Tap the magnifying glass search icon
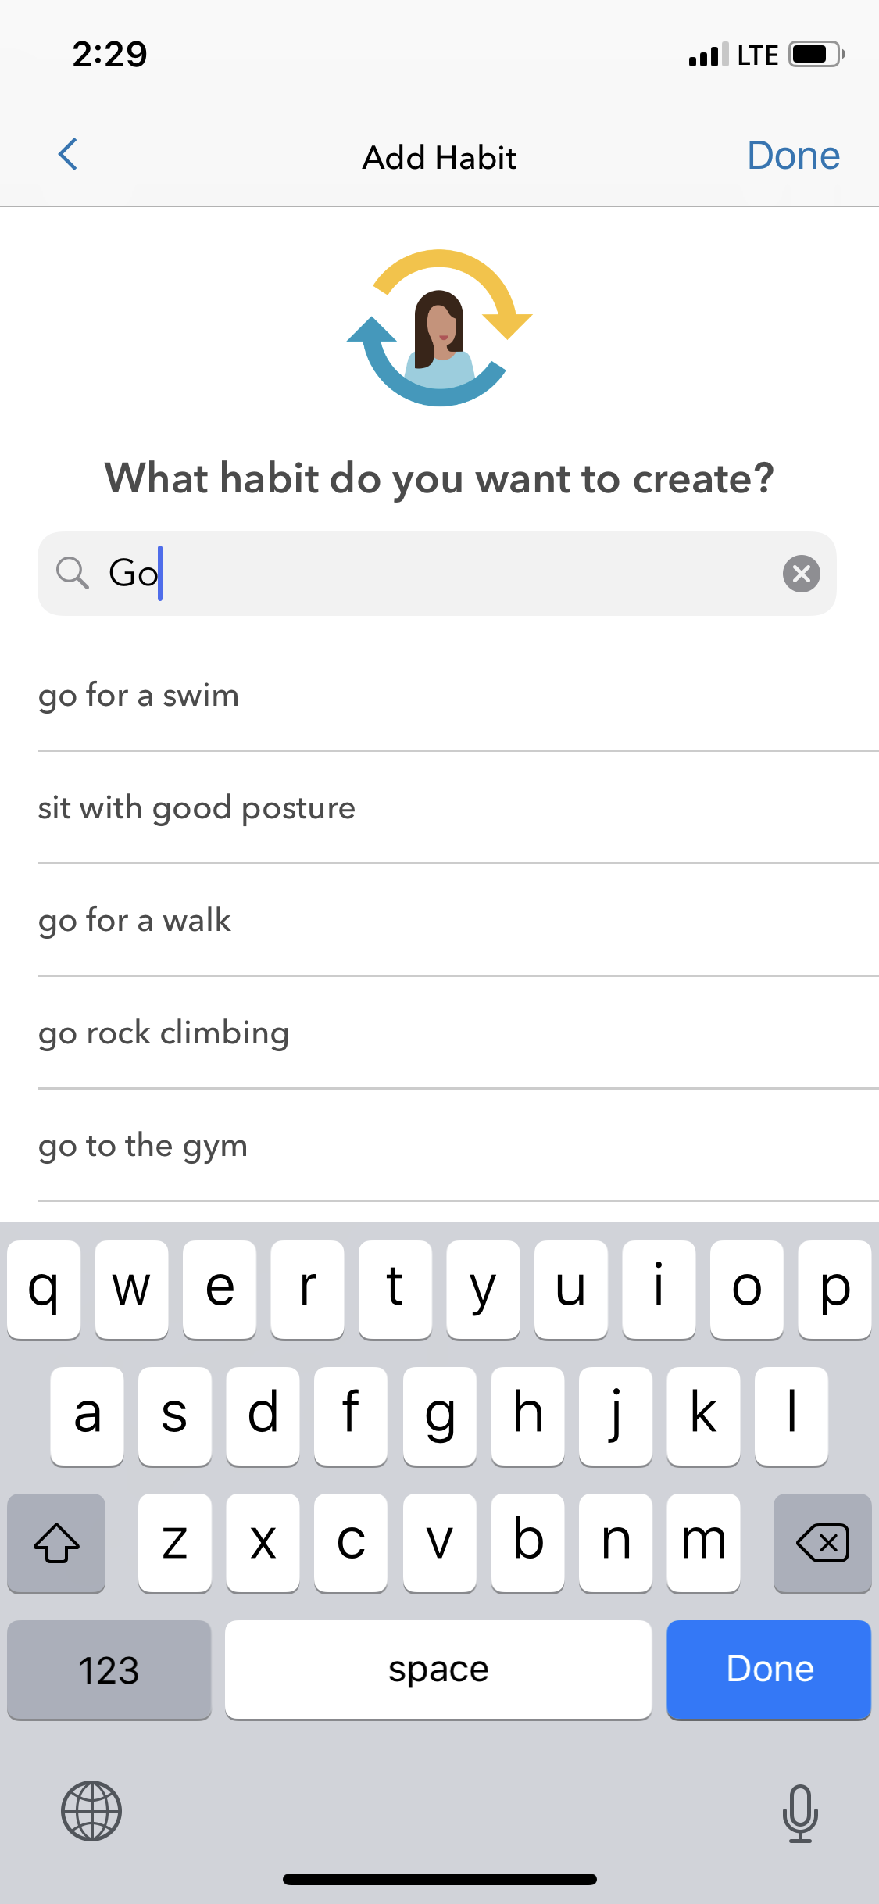The width and height of the screenshot is (879, 1904). pos(72,573)
